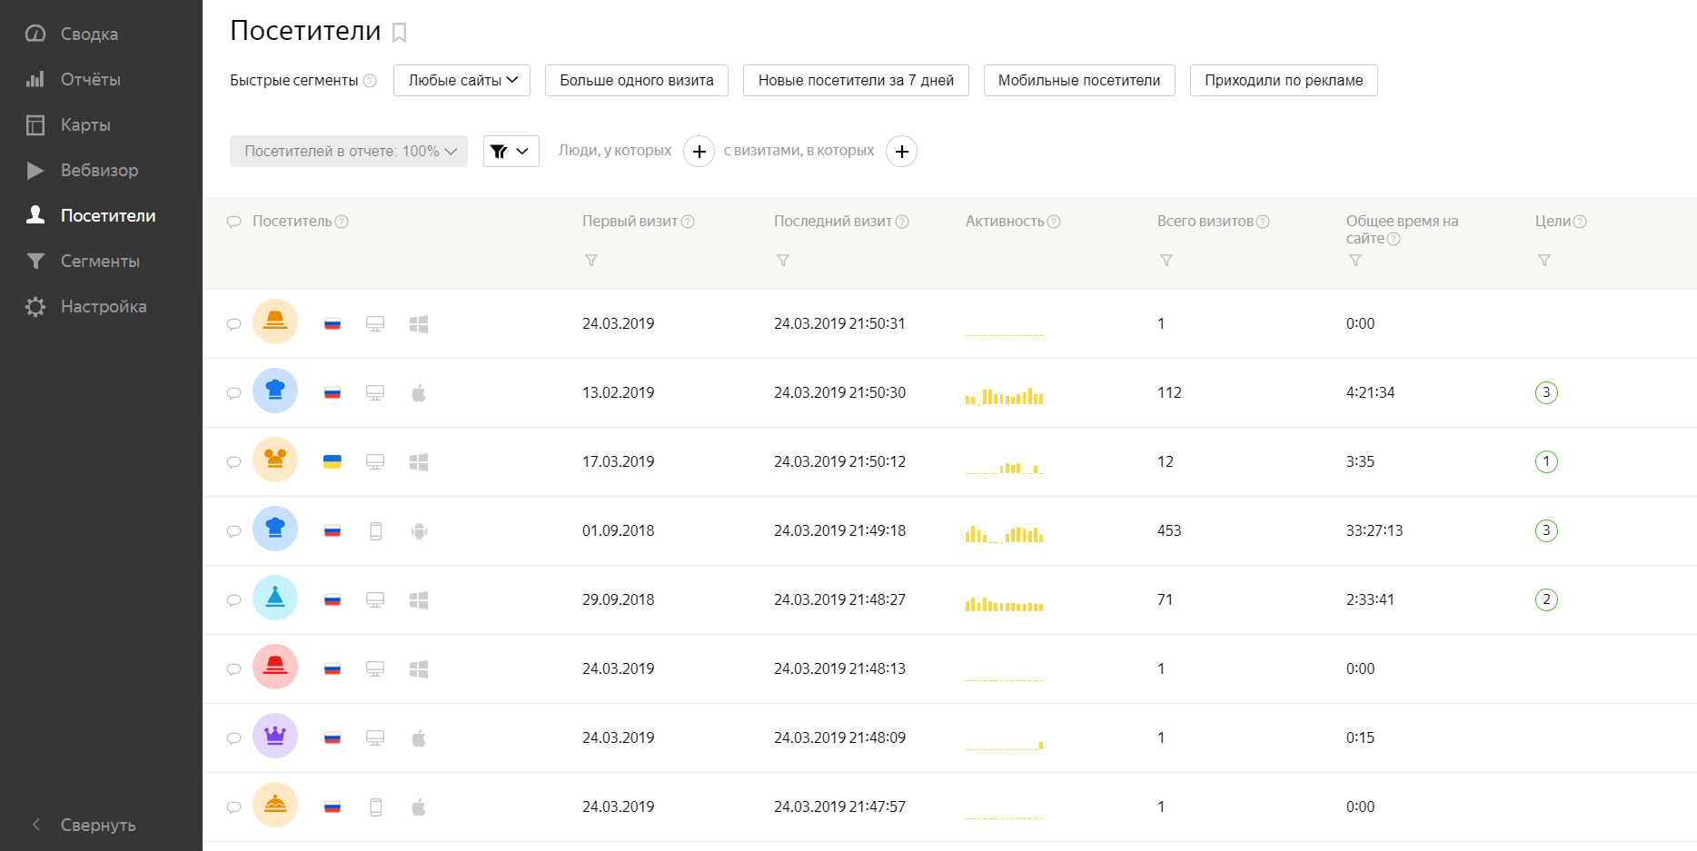Expand 'Посетителей в отчете: 100%' dropdown
This screenshot has height=851, width=1697.
(x=349, y=152)
